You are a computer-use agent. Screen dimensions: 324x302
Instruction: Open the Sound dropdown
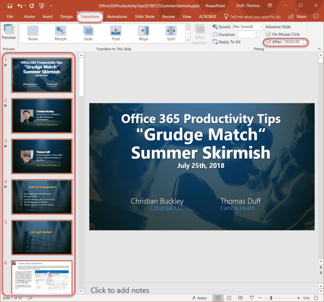[x=260, y=26]
